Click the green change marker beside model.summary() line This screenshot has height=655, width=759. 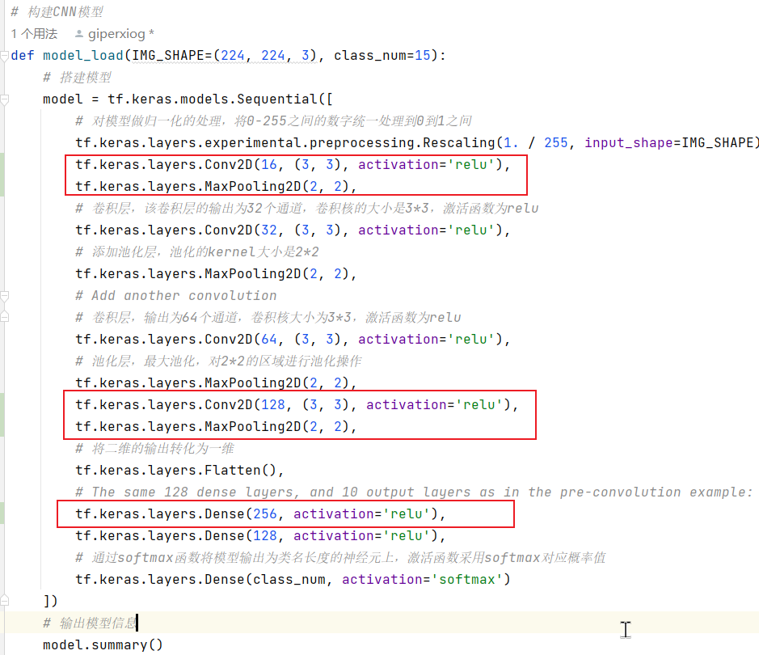(3, 645)
